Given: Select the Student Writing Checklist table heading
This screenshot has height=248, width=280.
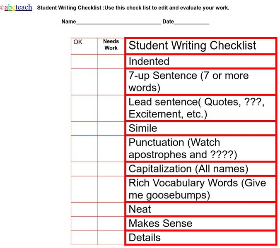Looking at the screenshot, I should point(192,46).
